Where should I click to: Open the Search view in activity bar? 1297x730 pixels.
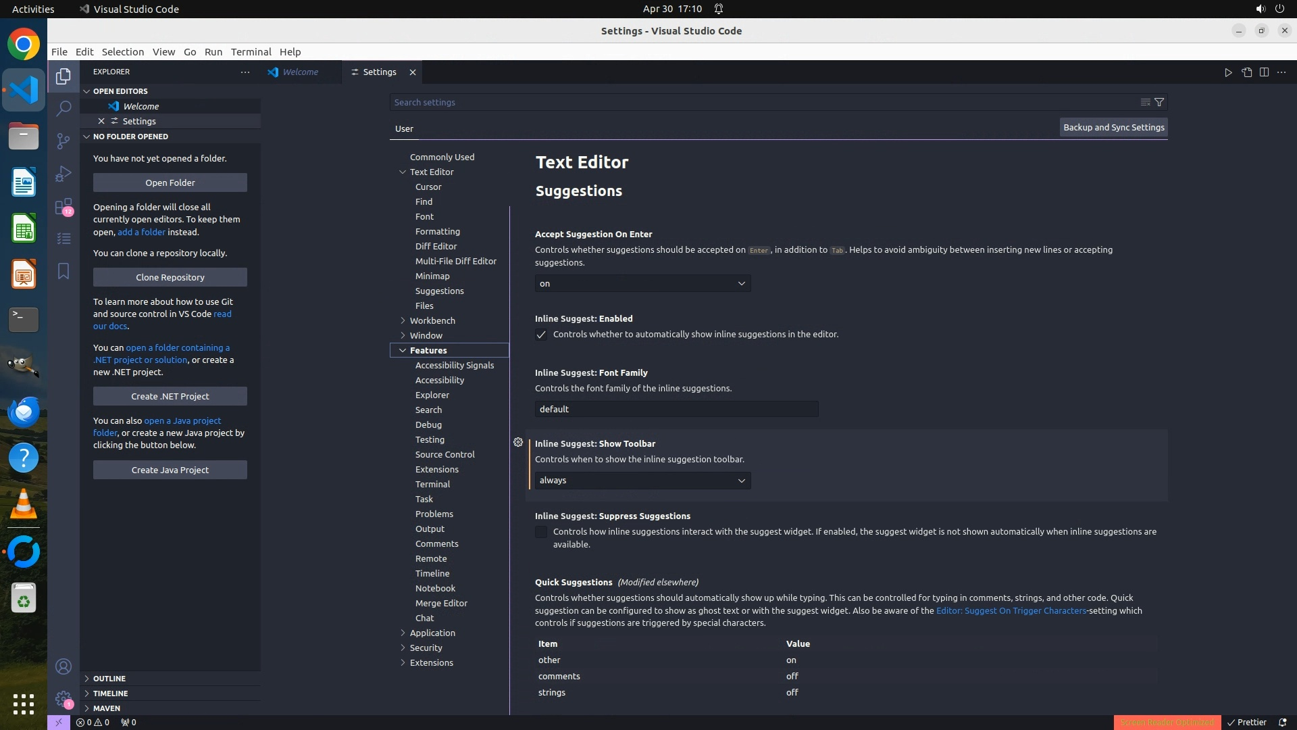[63, 108]
